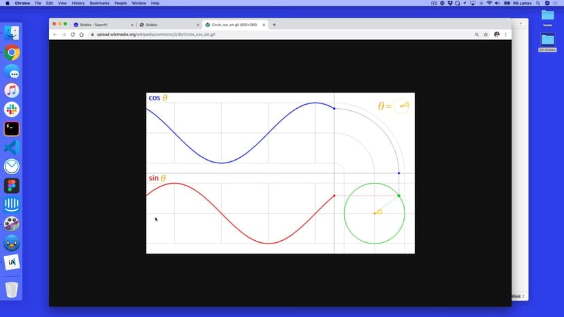This screenshot has width=564, height=317.
Task: Open the View menu
Action: click(62, 3)
